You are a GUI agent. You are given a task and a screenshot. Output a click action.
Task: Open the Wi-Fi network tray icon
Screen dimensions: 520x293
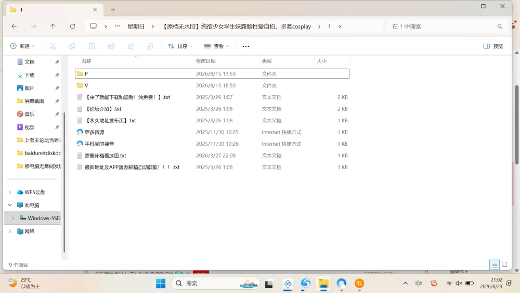tap(449, 284)
